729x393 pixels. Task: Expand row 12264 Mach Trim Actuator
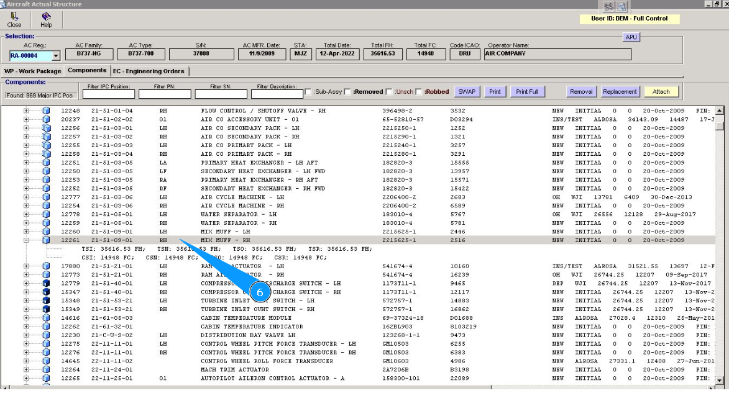(x=26, y=370)
